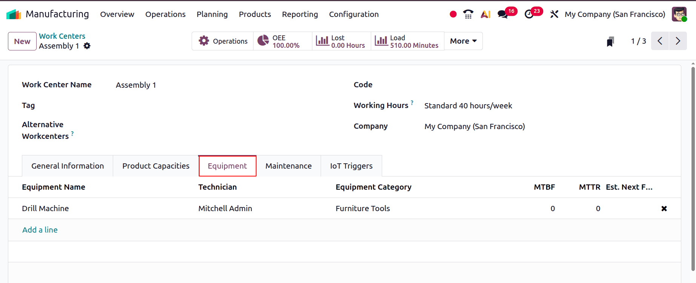
Task: Show Alternative Workcenters help question mark
Action: pos(72,133)
